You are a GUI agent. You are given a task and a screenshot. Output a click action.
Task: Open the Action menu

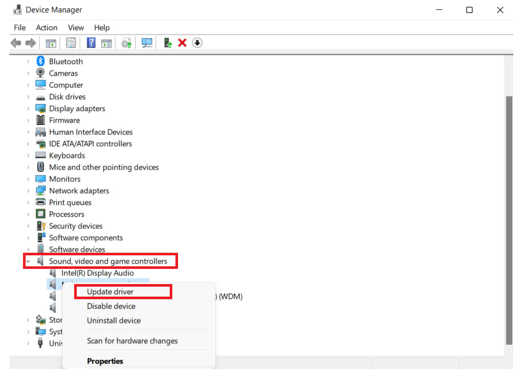[x=46, y=28]
